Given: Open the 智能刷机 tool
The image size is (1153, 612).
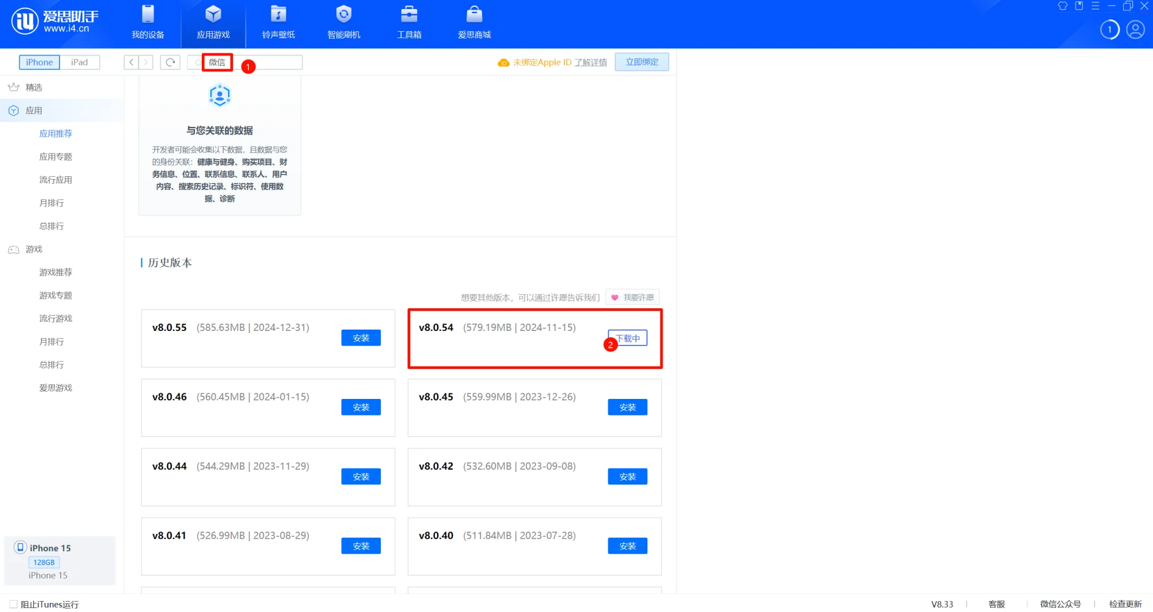Looking at the screenshot, I should click(x=344, y=23).
